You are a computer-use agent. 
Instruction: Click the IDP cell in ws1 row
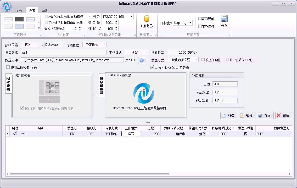92,134
